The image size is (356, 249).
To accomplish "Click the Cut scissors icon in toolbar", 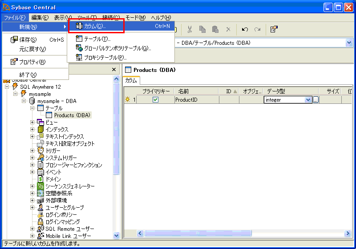I will 190,29.
